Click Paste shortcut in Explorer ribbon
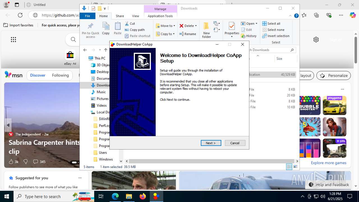Image resolution: width=359 pixels, height=202 pixels. click(137, 36)
